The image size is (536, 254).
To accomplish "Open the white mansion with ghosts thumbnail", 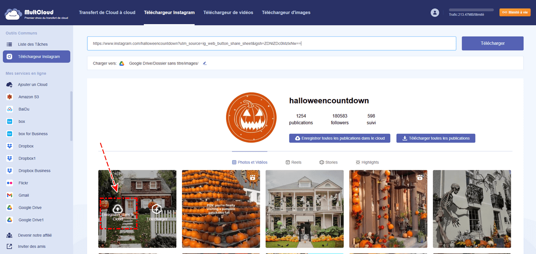I will (x=305, y=209).
